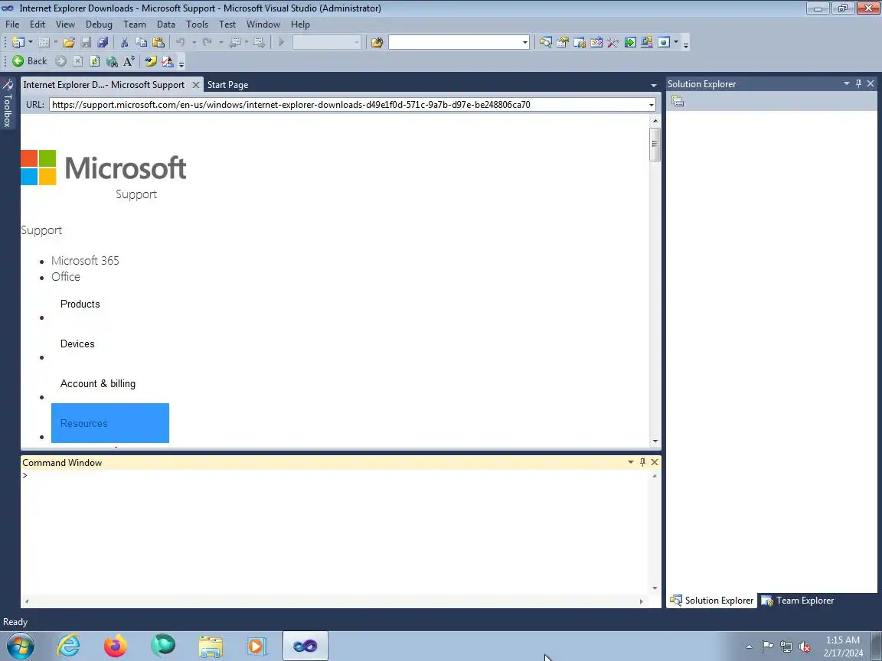Click the highlighted Resources nav button
This screenshot has width=882, height=661.
coord(110,423)
